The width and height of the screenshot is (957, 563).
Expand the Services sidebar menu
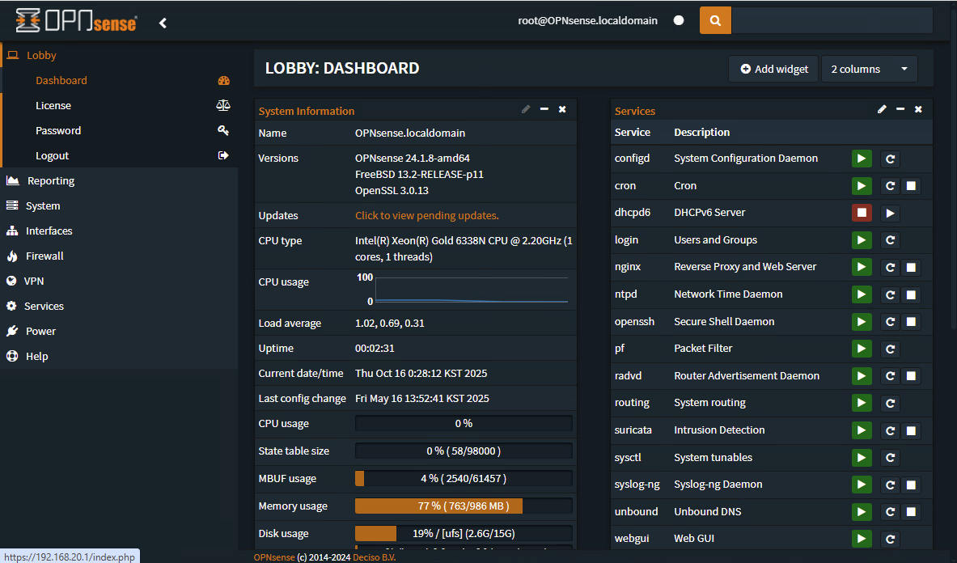click(120, 306)
